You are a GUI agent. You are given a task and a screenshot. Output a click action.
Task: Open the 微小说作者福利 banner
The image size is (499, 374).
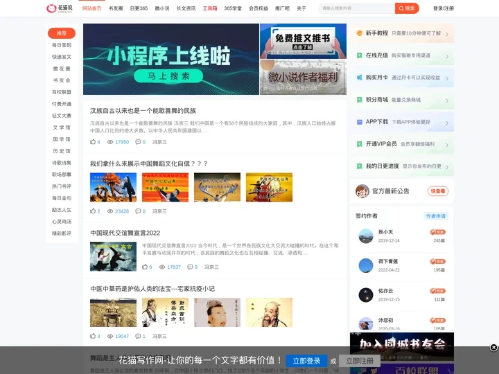coord(303,78)
